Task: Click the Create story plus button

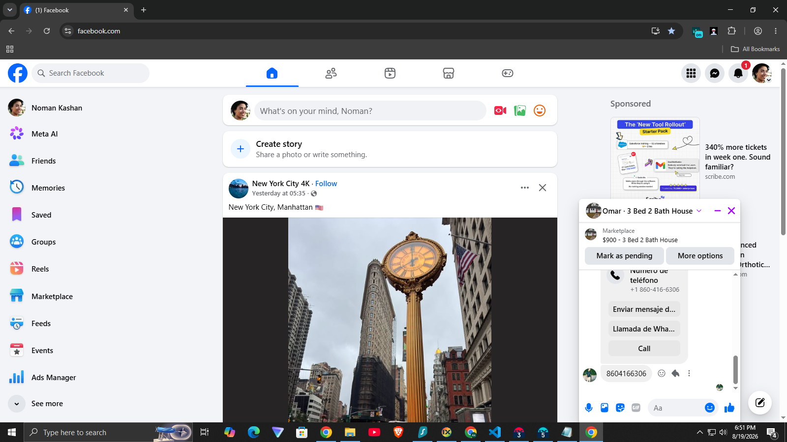Action: pyautogui.click(x=241, y=149)
